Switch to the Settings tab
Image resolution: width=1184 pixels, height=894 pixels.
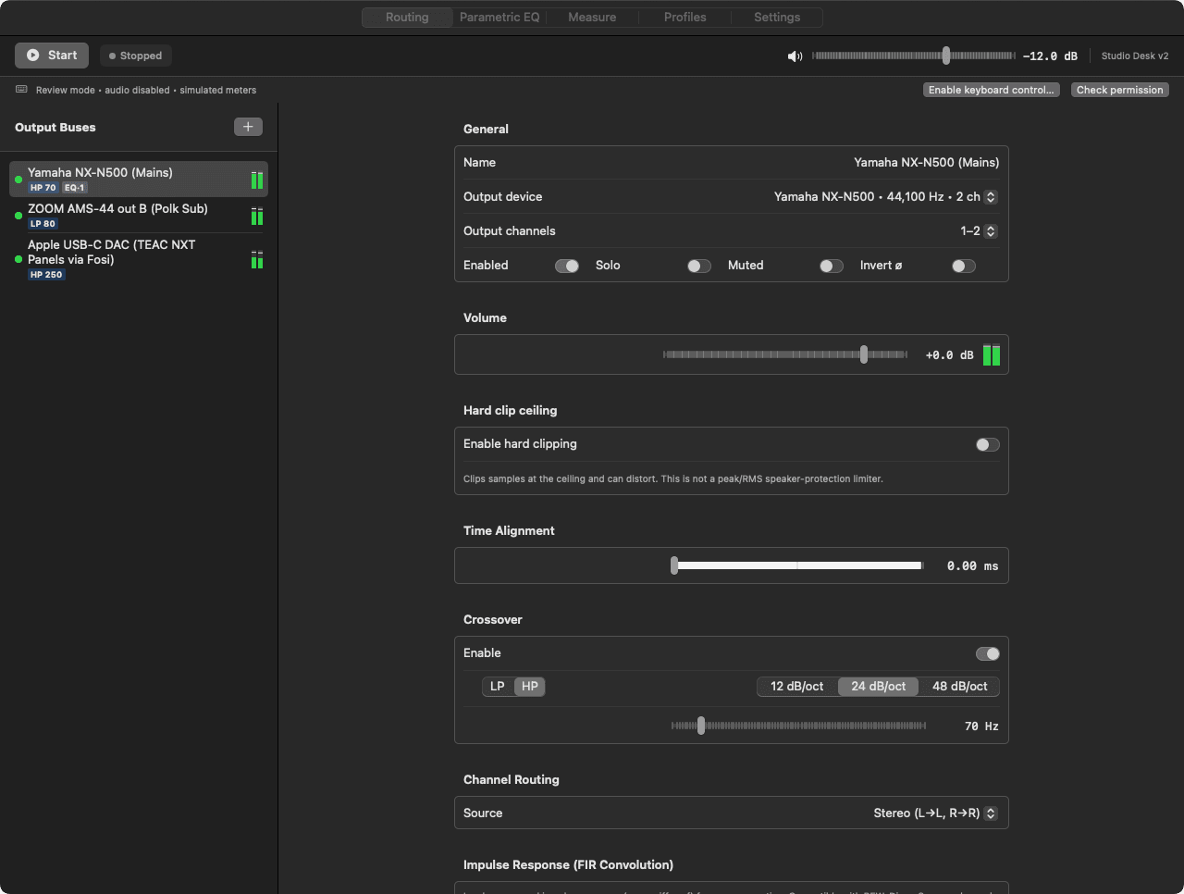pos(777,18)
